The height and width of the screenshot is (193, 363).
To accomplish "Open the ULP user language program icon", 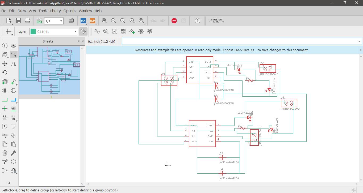I will (92, 21).
